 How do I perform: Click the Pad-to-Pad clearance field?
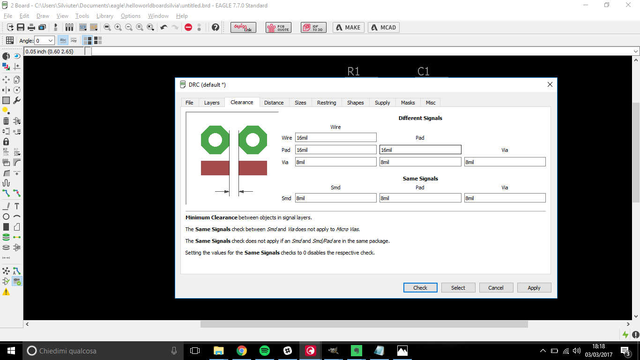420,150
